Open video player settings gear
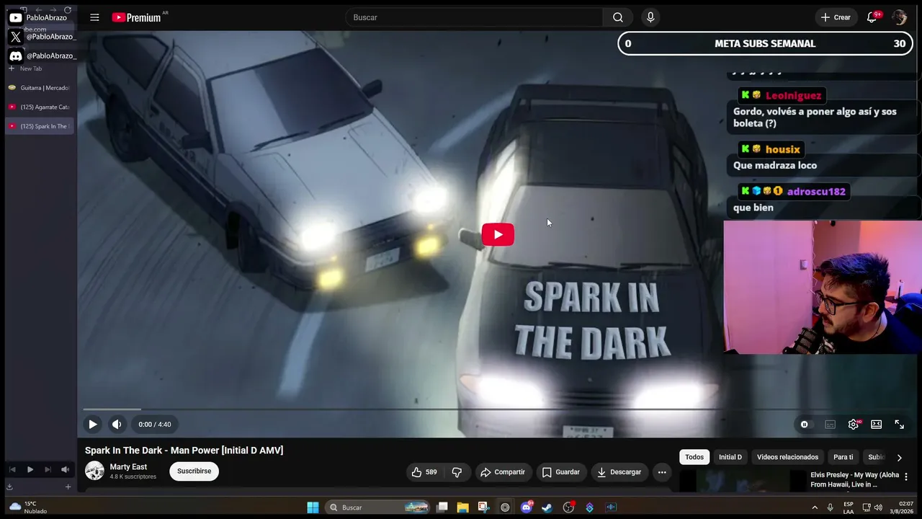The width and height of the screenshot is (922, 519). click(x=854, y=425)
